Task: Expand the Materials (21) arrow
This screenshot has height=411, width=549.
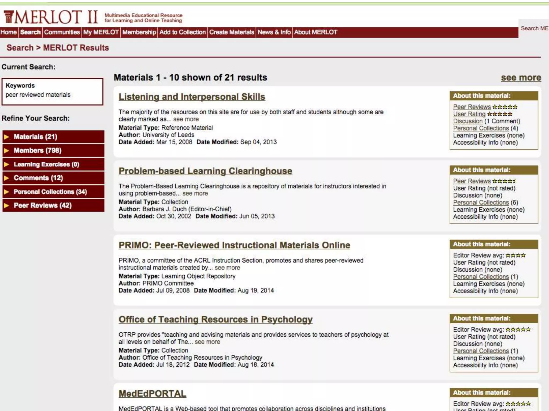Action: [7, 137]
